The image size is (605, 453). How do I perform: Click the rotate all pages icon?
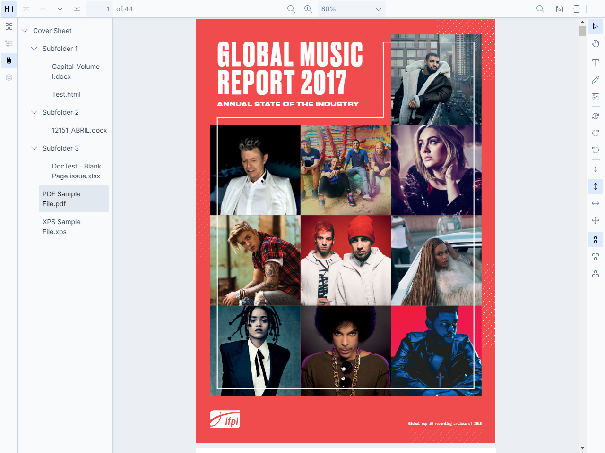596,116
